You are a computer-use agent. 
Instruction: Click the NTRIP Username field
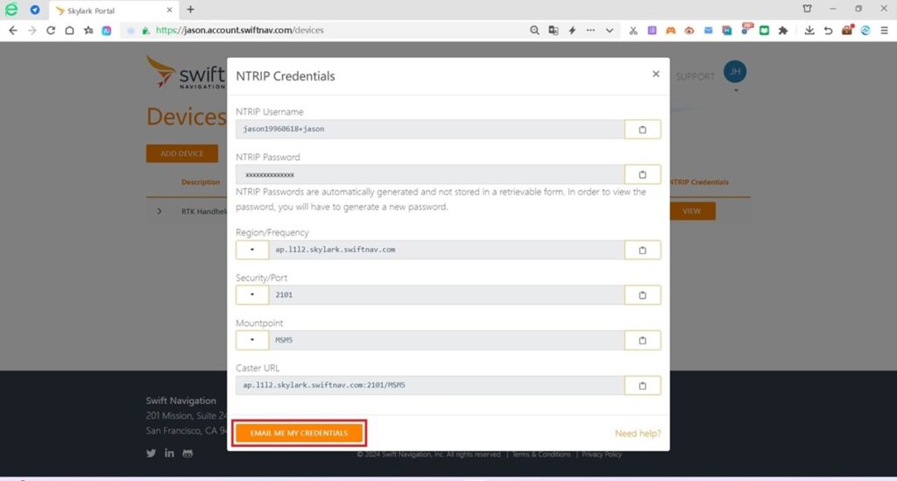[430, 130]
